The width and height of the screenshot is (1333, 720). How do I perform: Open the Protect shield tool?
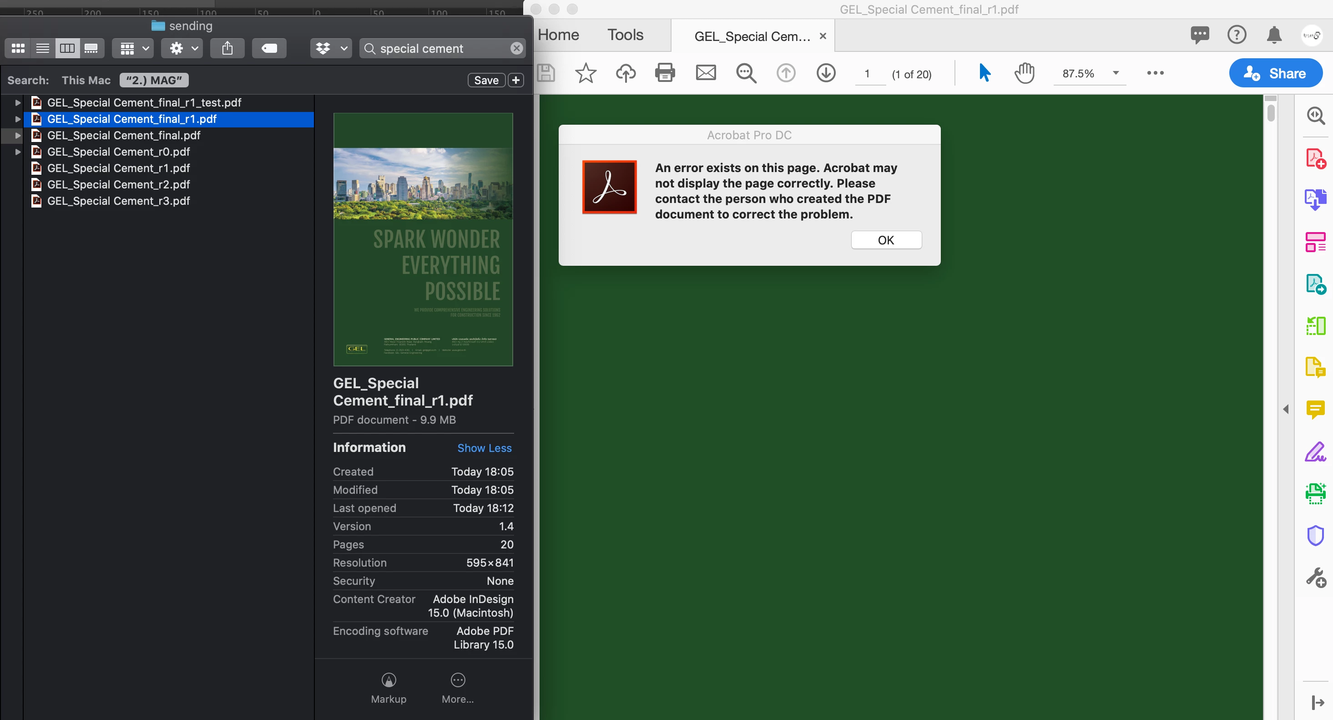click(1315, 535)
